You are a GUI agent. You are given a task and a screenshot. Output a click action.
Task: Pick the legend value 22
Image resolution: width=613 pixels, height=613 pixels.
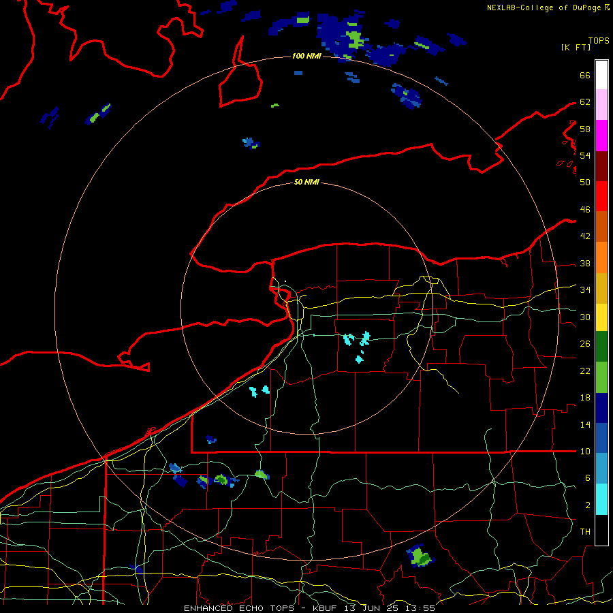click(585, 371)
